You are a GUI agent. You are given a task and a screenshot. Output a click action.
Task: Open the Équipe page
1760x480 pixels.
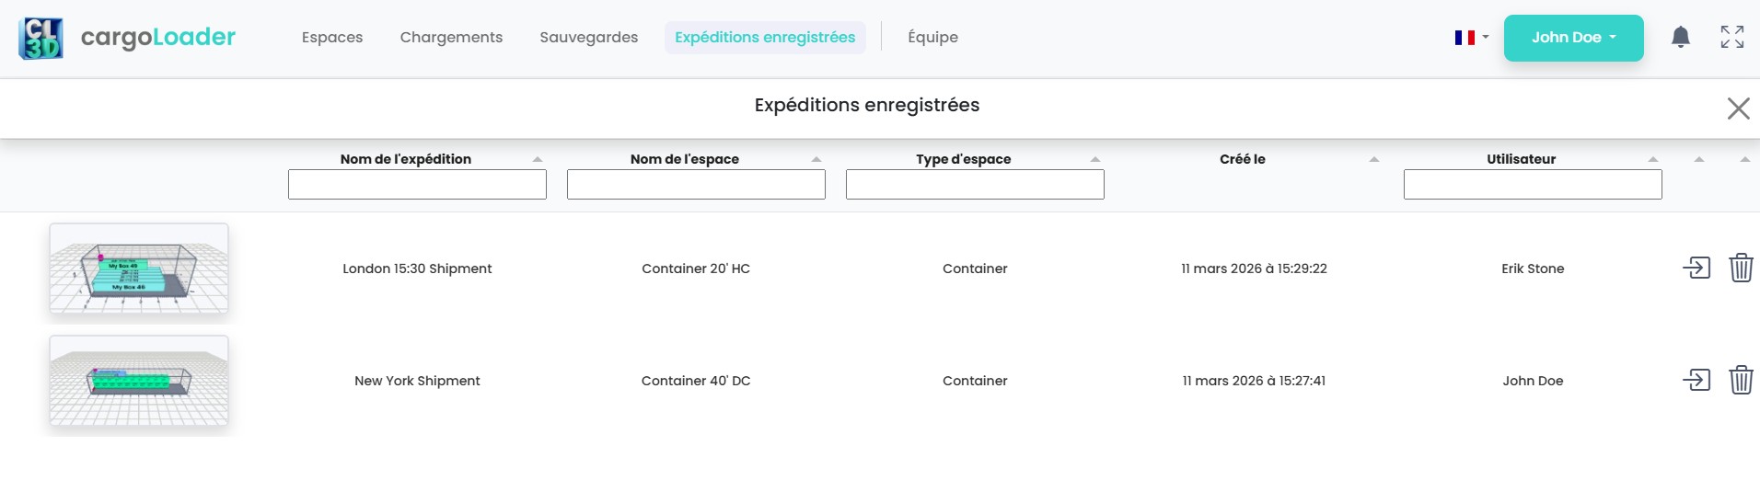click(932, 38)
